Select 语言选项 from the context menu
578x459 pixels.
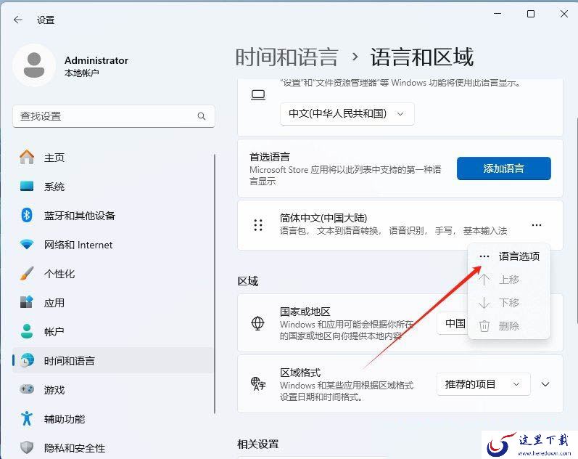click(x=508, y=256)
